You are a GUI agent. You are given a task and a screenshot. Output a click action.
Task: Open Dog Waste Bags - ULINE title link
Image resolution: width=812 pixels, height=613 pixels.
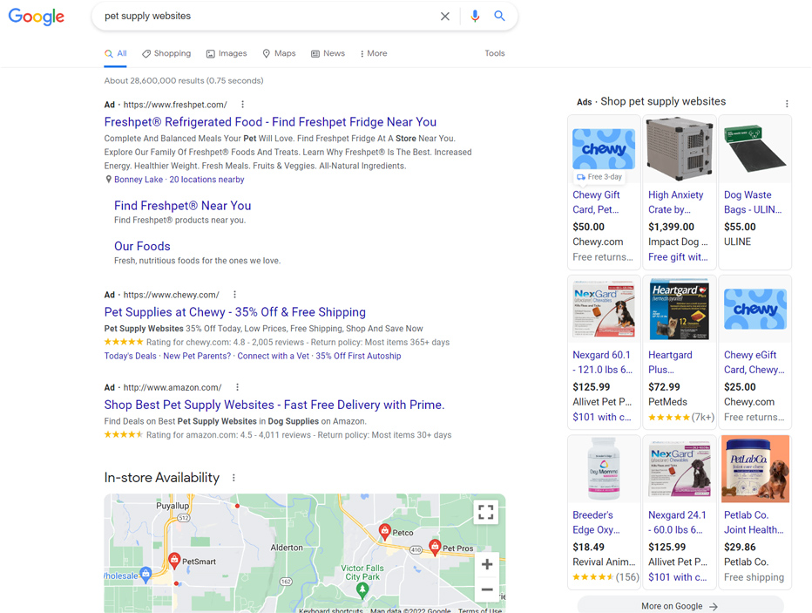point(753,202)
